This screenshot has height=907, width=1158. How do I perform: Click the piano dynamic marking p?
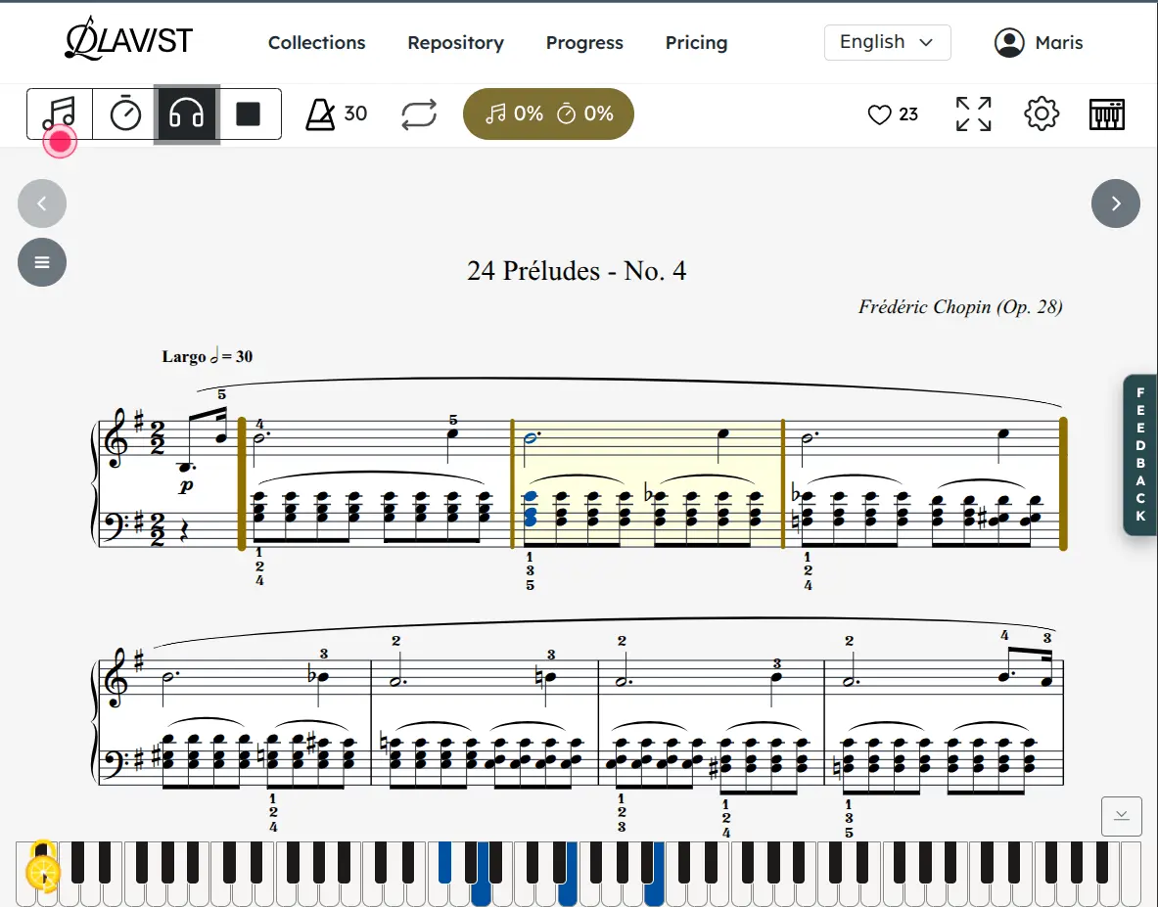pyautogui.click(x=186, y=485)
